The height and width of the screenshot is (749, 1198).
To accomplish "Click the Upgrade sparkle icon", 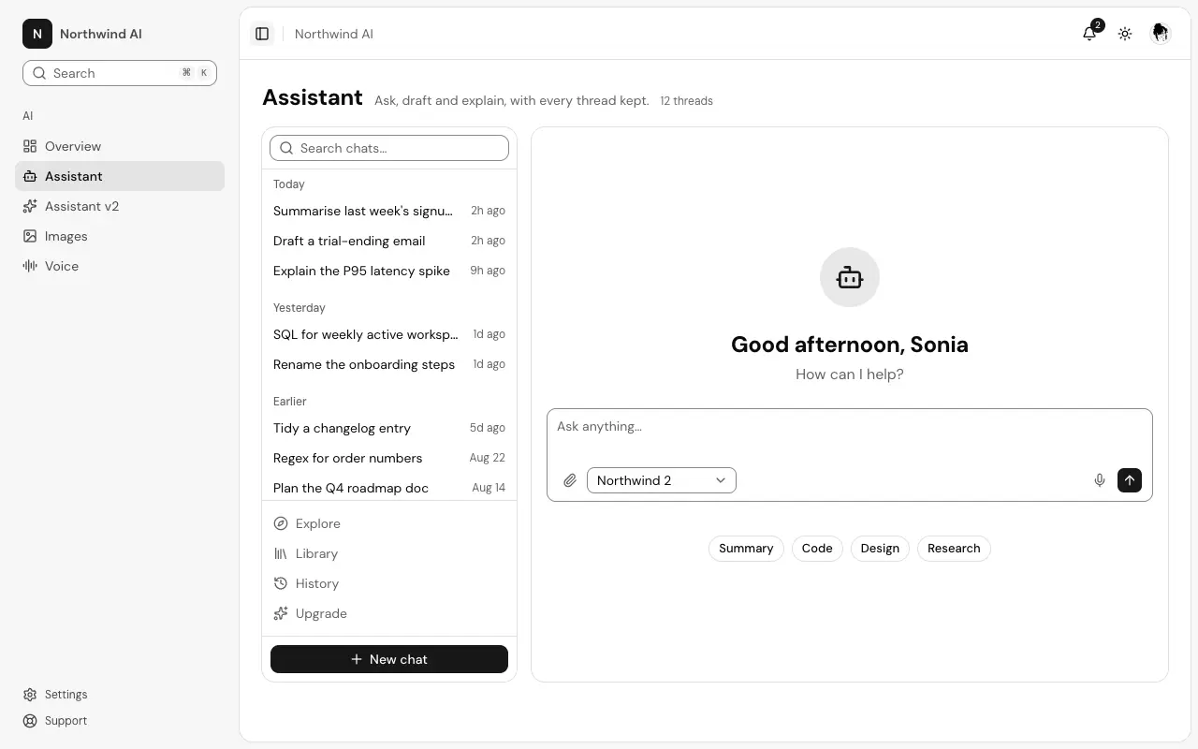I will (281, 613).
